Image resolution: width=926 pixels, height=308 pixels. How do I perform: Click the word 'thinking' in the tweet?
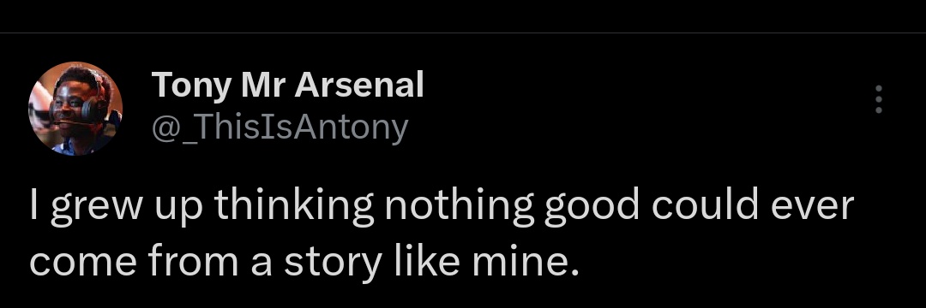click(293, 207)
